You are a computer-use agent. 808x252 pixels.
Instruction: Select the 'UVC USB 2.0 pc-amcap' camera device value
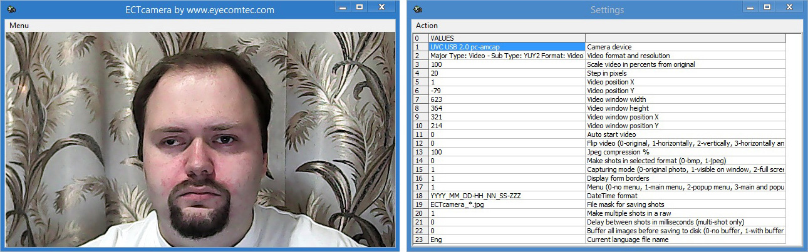(x=507, y=47)
